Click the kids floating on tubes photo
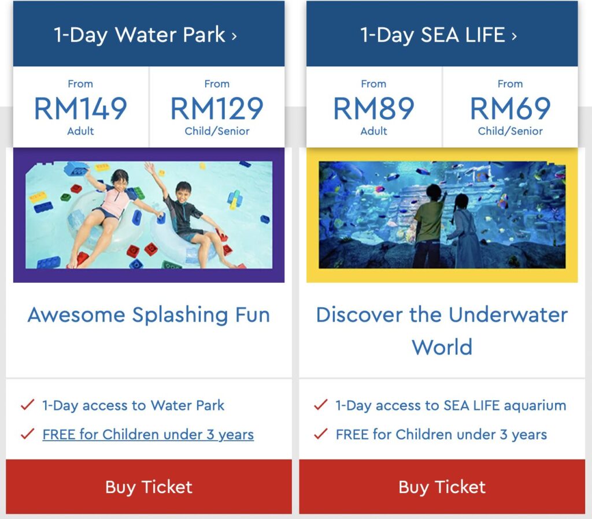This screenshot has width=592, height=519. pyautogui.click(x=149, y=215)
